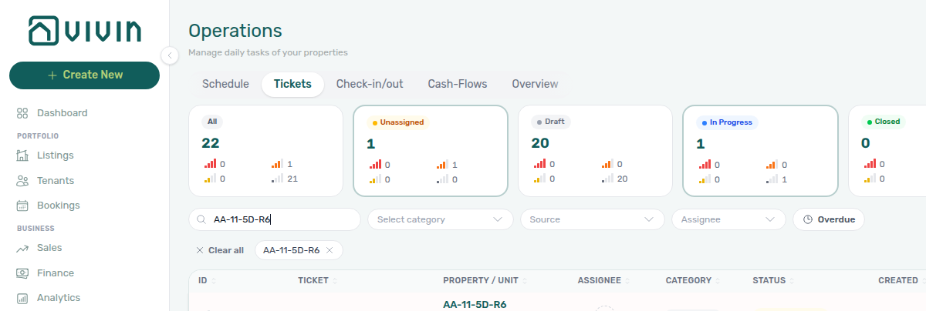Sort by the Created column
Screen dimensions: 926x311
(x=902, y=281)
